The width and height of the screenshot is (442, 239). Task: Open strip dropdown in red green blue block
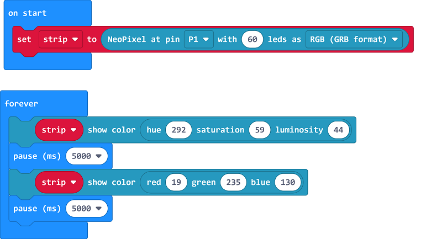click(x=59, y=182)
